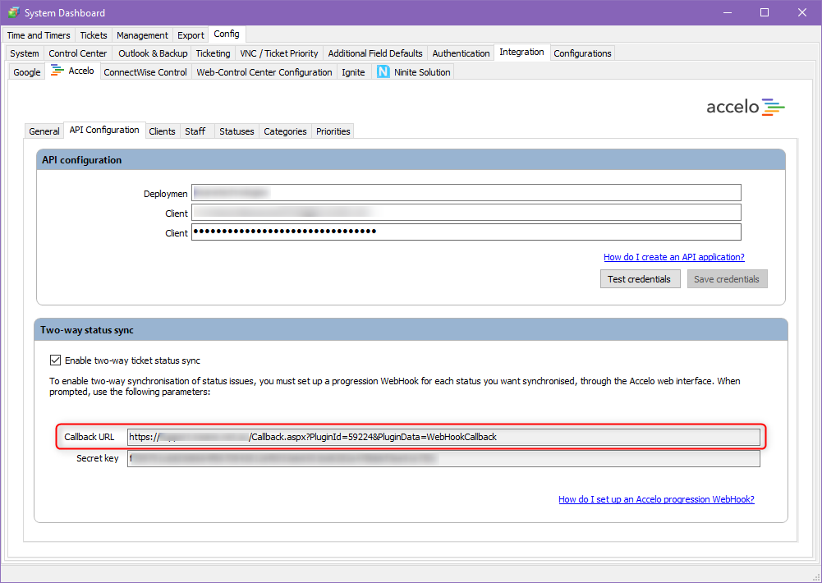
Task: Click the Accelo tab icon
Action: (57, 71)
